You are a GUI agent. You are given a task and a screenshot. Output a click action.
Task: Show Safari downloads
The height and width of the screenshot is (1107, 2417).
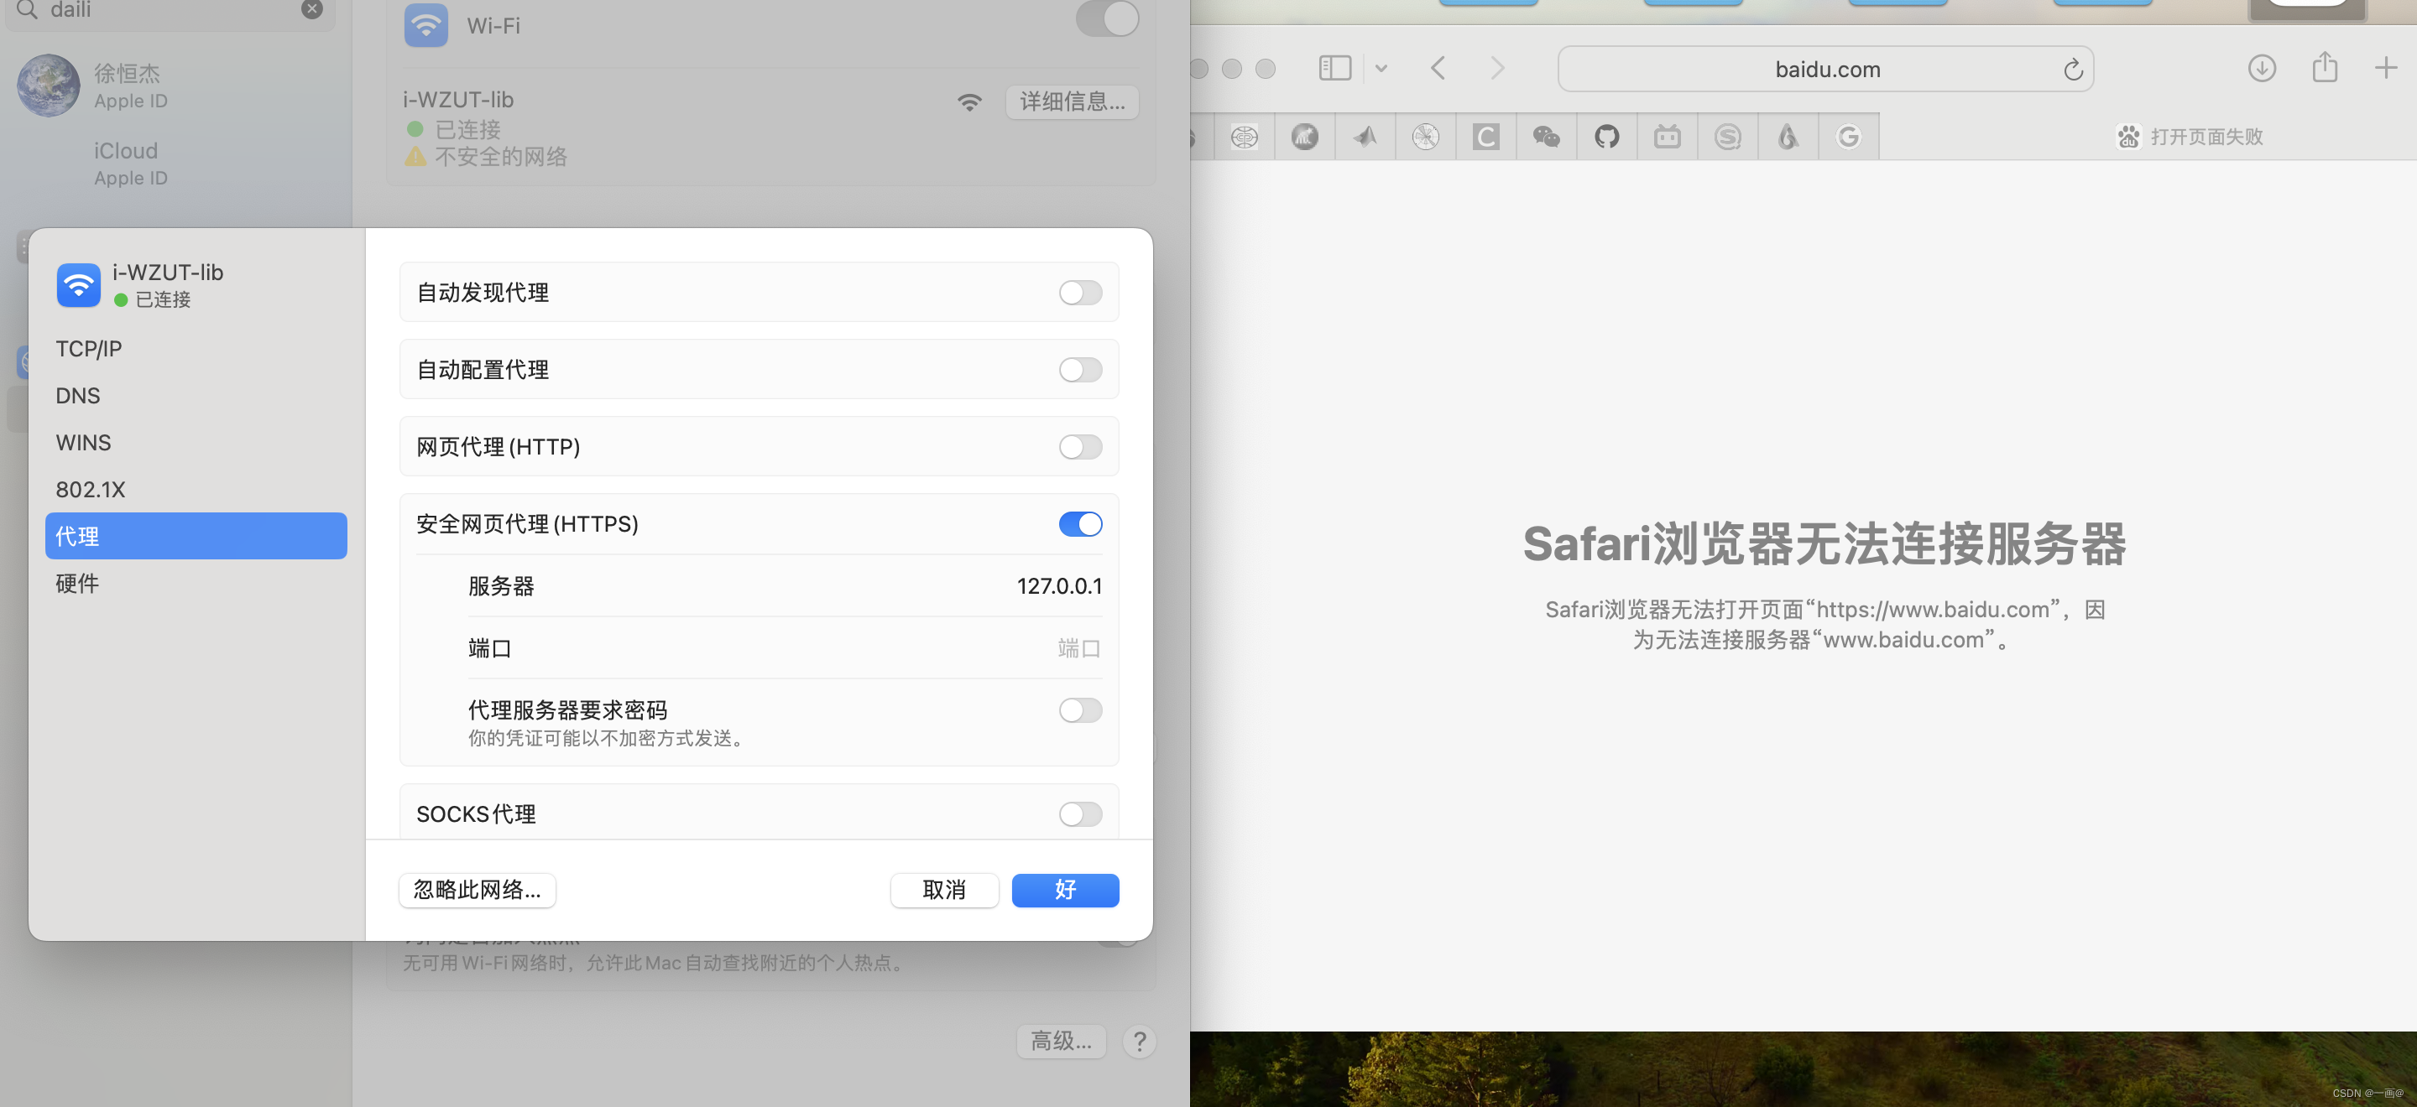(x=2261, y=69)
